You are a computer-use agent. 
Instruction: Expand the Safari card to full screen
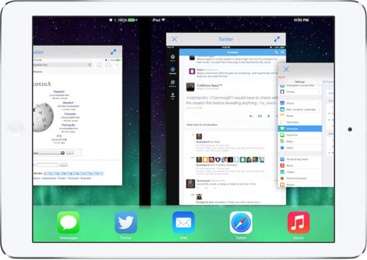click(113, 51)
